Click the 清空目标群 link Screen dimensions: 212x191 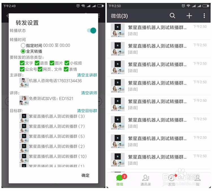pyautogui.click(x=87, y=111)
